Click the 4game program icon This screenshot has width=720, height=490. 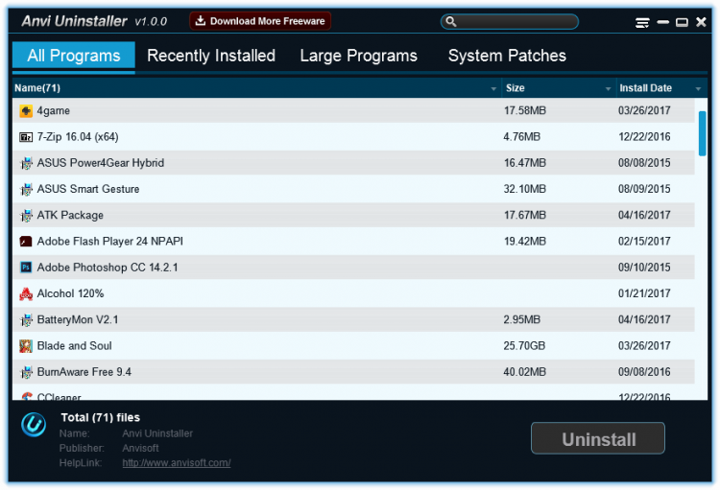click(x=26, y=111)
